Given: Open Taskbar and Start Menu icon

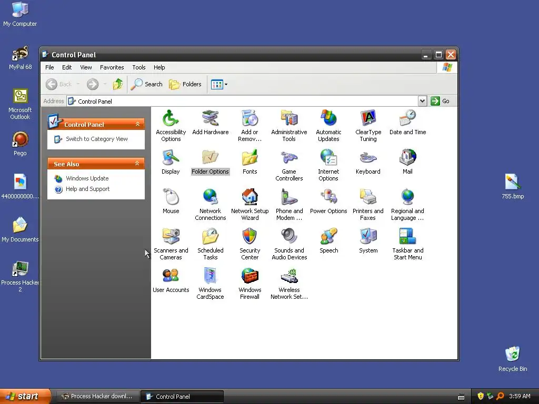Looking at the screenshot, I should point(407,237).
